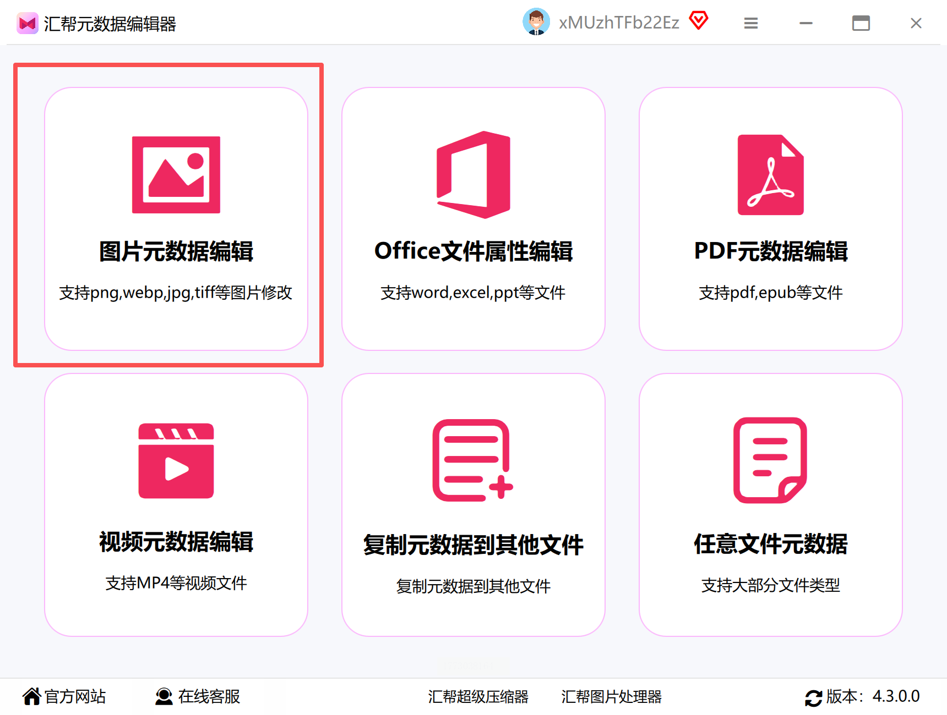Image resolution: width=947 pixels, height=715 pixels.
Task: Close the metadata editor window
Action: [x=916, y=23]
